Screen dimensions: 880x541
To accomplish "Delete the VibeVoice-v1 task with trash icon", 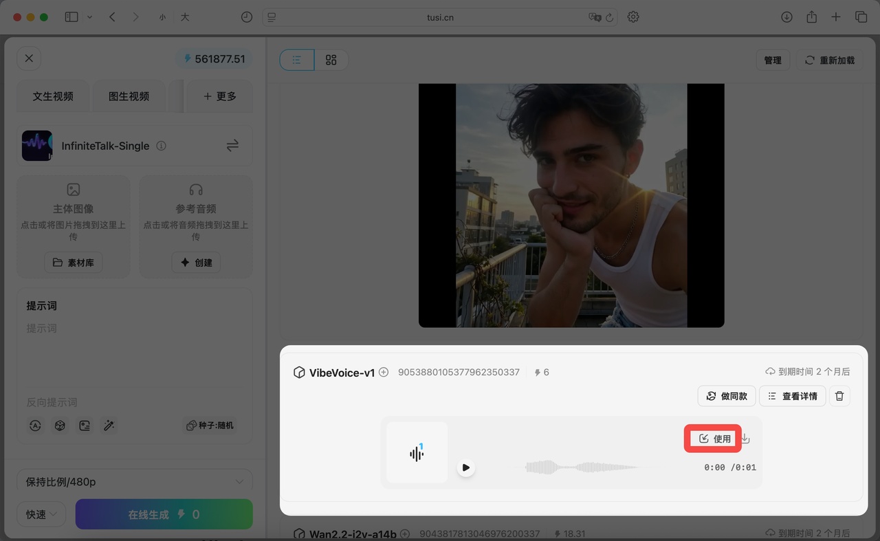I will (839, 396).
